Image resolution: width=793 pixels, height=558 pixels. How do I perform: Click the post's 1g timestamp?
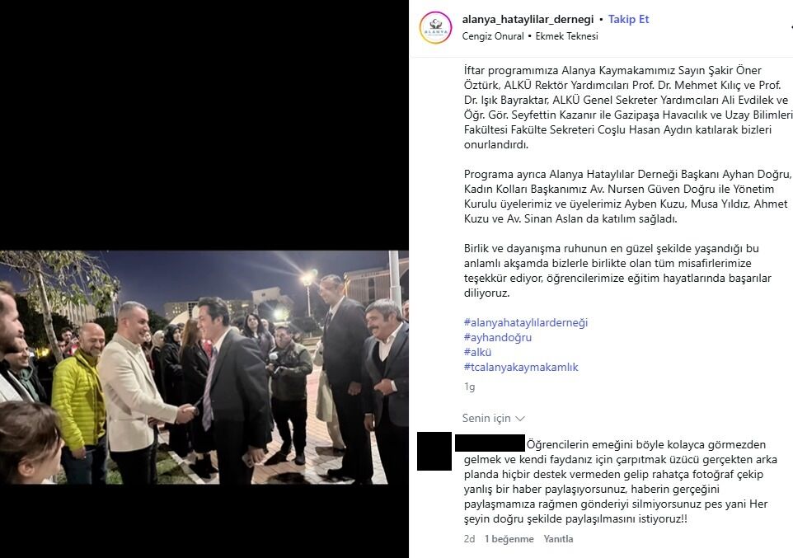click(x=469, y=387)
